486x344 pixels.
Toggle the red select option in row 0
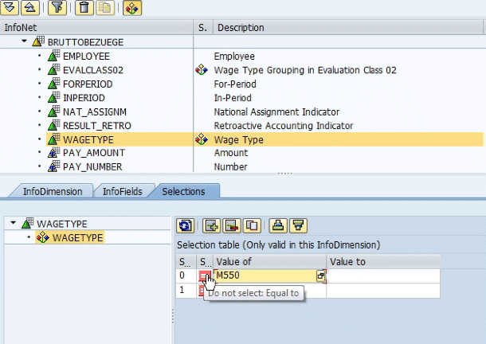coord(205,276)
